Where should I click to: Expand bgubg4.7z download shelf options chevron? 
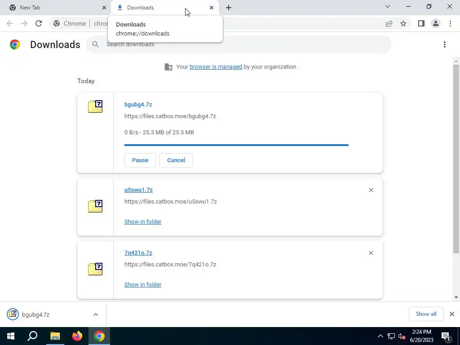tap(96, 314)
